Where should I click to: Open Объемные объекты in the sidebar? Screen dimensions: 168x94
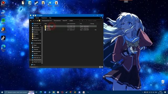37,56
